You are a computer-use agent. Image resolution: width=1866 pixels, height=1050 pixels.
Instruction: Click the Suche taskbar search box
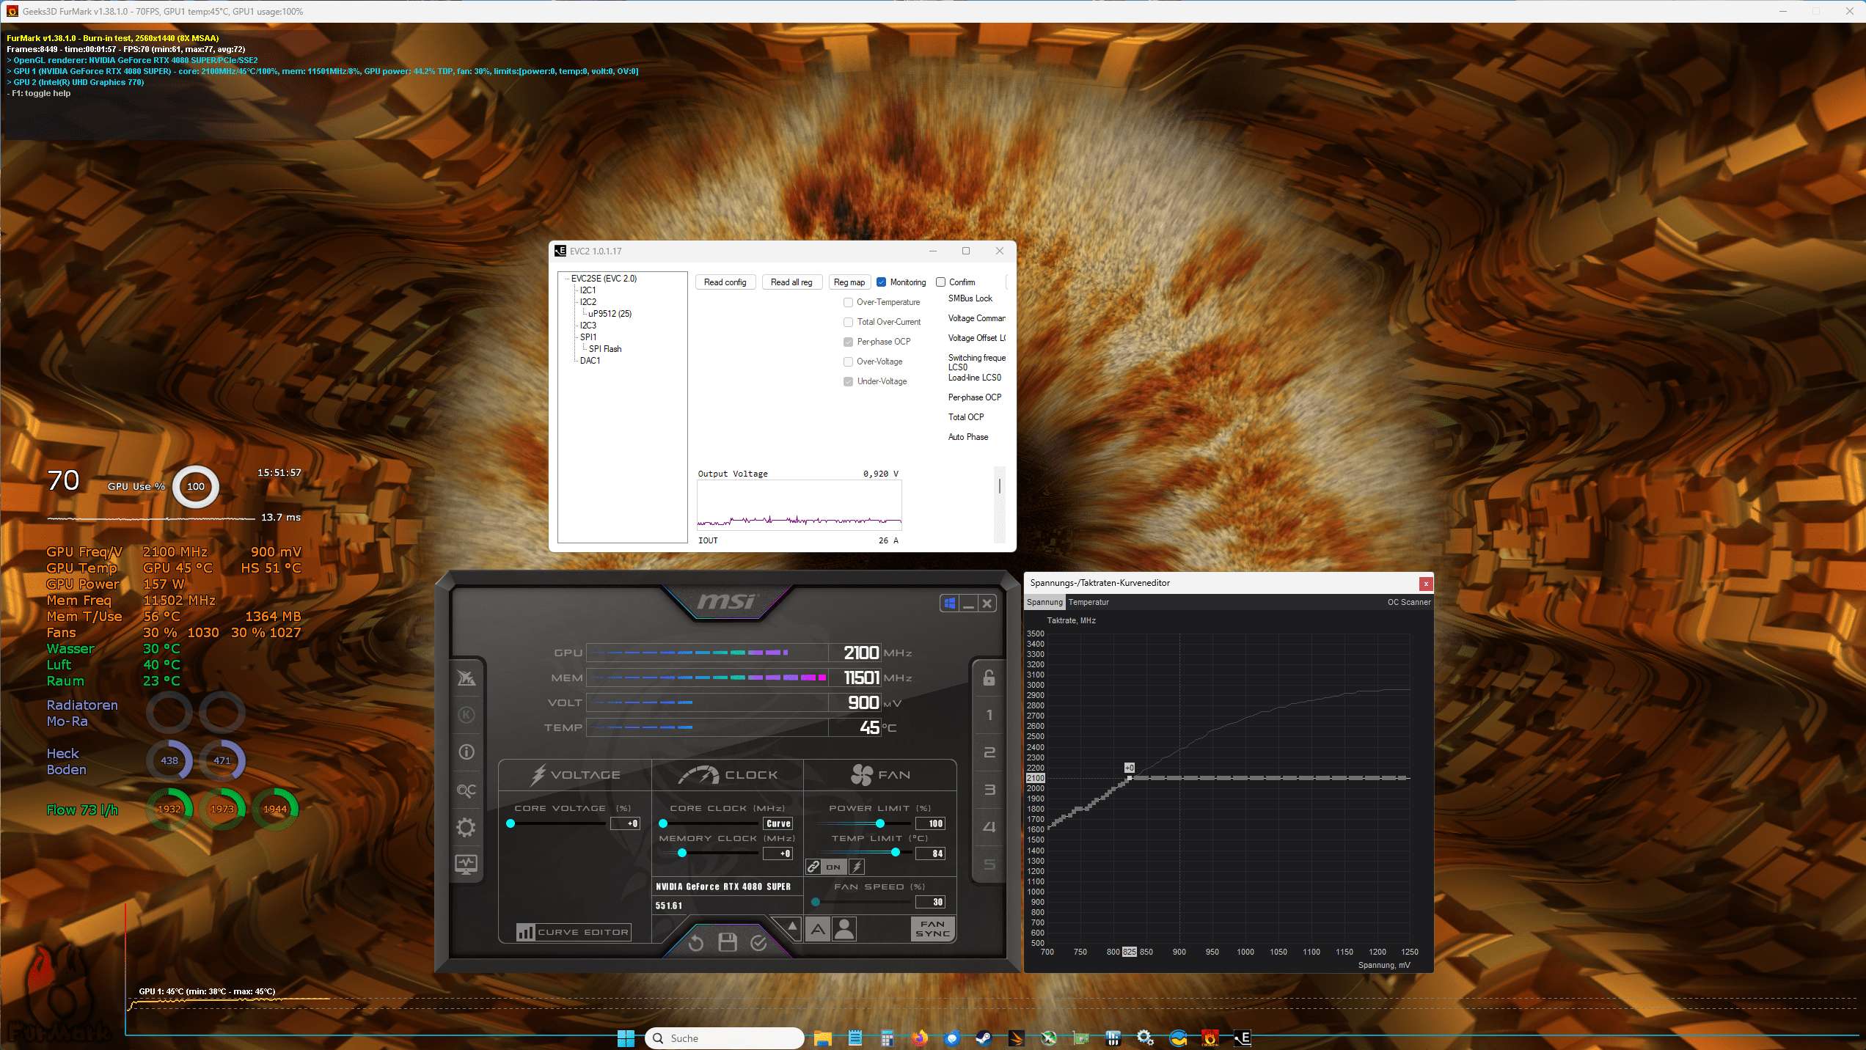pyautogui.click(x=724, y=1038)
